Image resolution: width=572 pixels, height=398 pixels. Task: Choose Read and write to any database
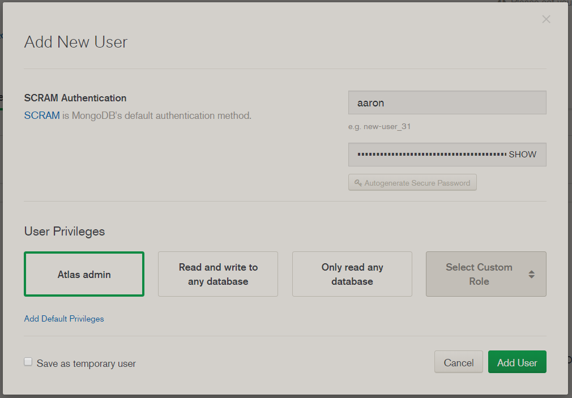218,275
